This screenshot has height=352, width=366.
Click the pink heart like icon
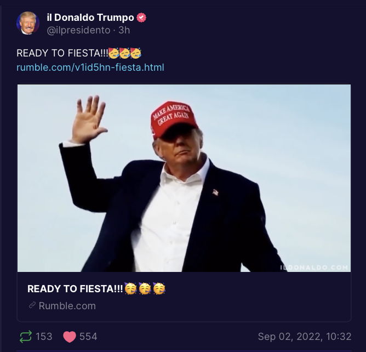click(x=70, y=337)
